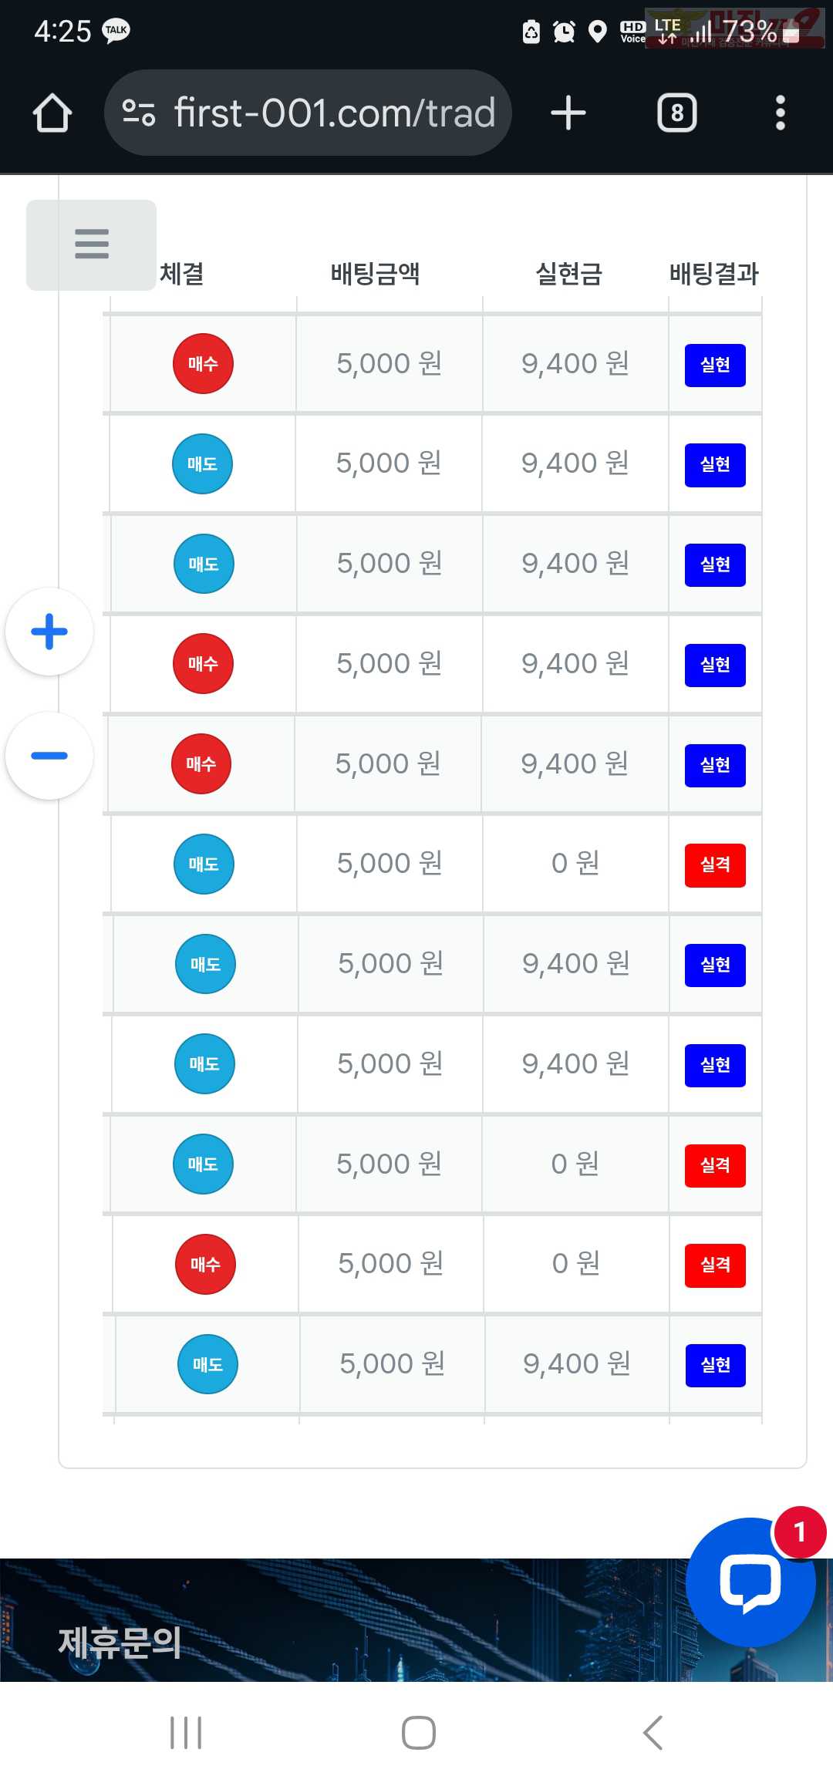Tap the browser home icon

[52, 113]
